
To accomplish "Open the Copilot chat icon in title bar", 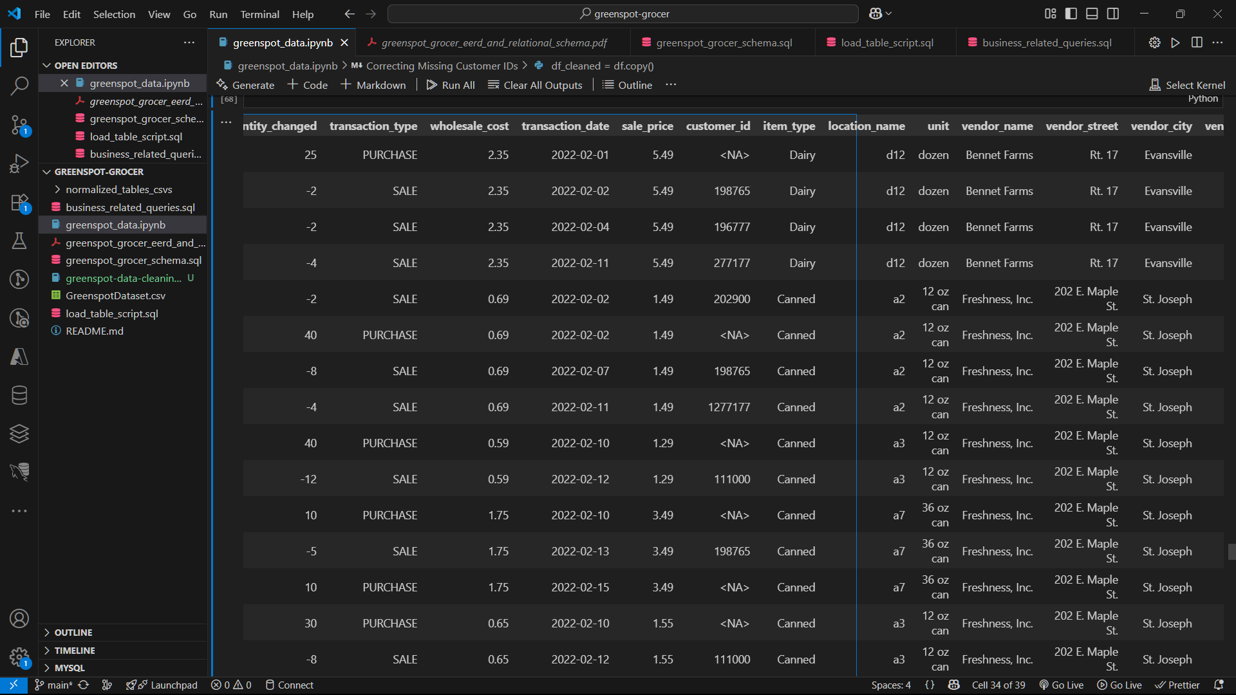I will pyautogui.click(x=876, y=14).
